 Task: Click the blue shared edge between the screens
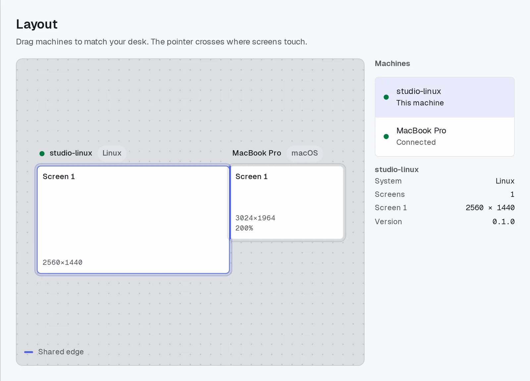(x=230, y=202)
